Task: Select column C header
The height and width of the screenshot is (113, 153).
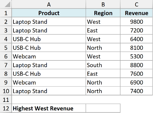Action: [x=137, y=4]
